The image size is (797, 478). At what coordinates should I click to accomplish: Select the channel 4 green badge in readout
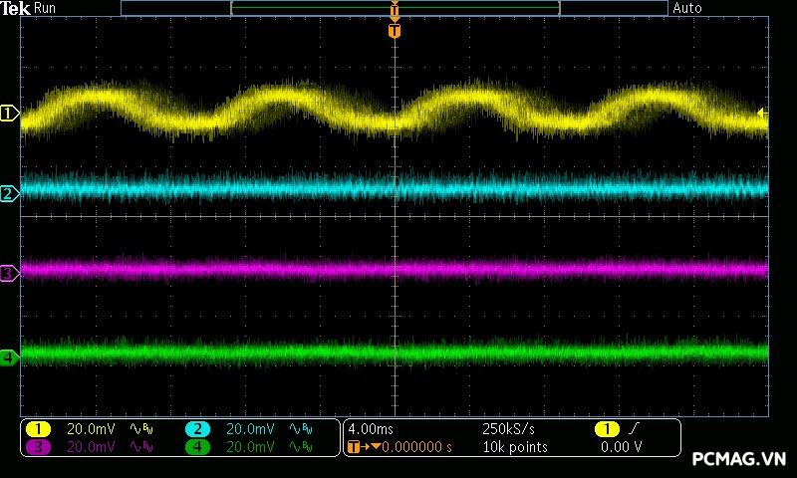[197, 447]
